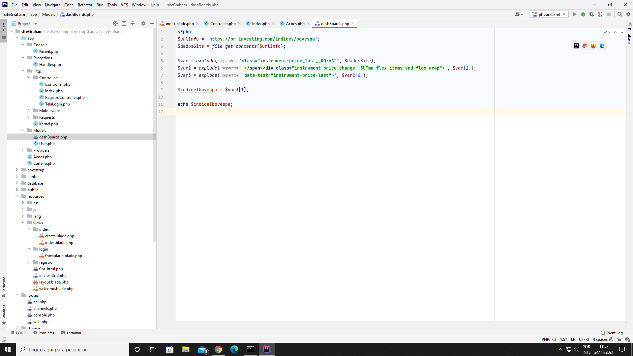Open the Problems tool window
Screen dimensions: 633x356
point(44,333)
